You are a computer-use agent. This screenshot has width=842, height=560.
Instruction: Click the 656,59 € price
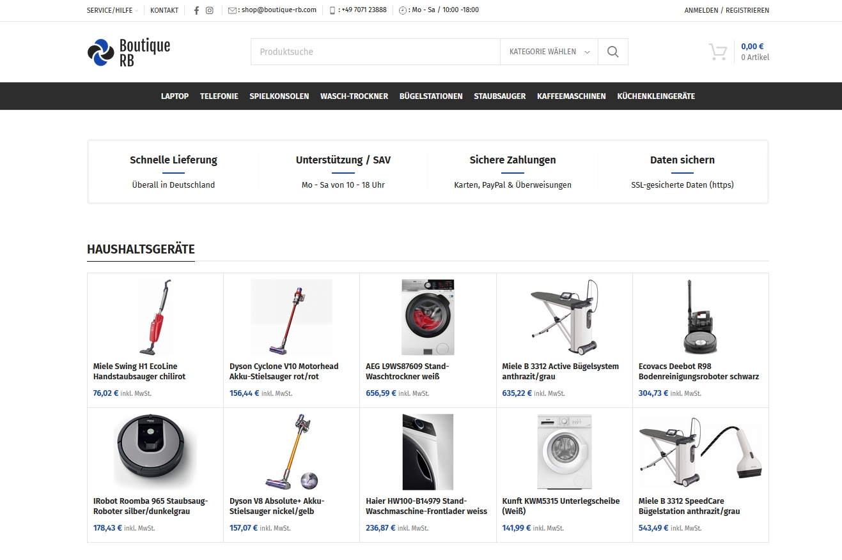tap(381, 393)
